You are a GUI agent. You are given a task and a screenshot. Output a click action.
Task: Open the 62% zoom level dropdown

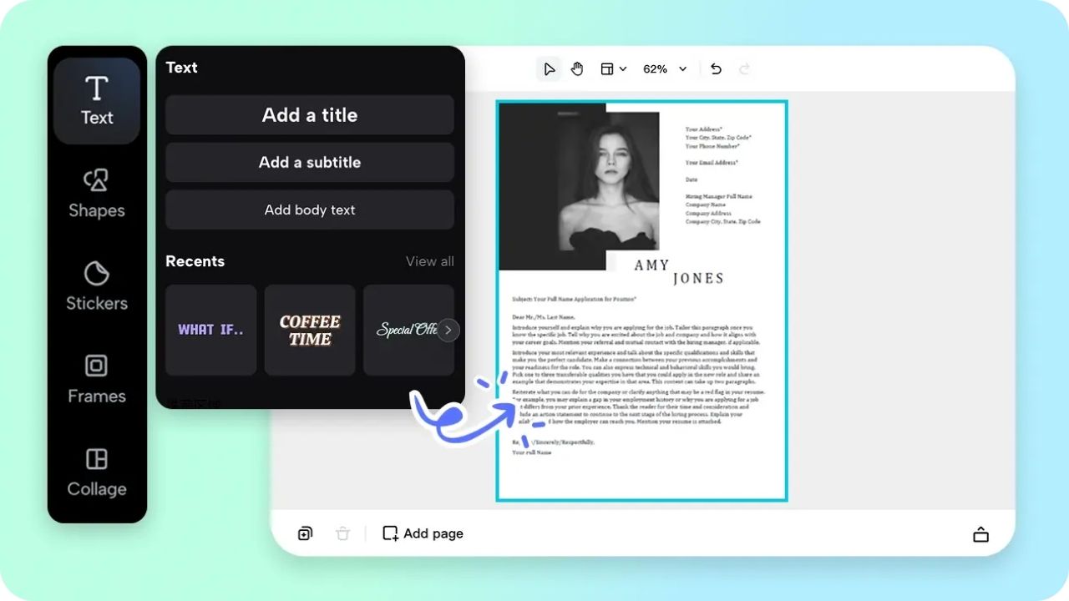(664, 68)
